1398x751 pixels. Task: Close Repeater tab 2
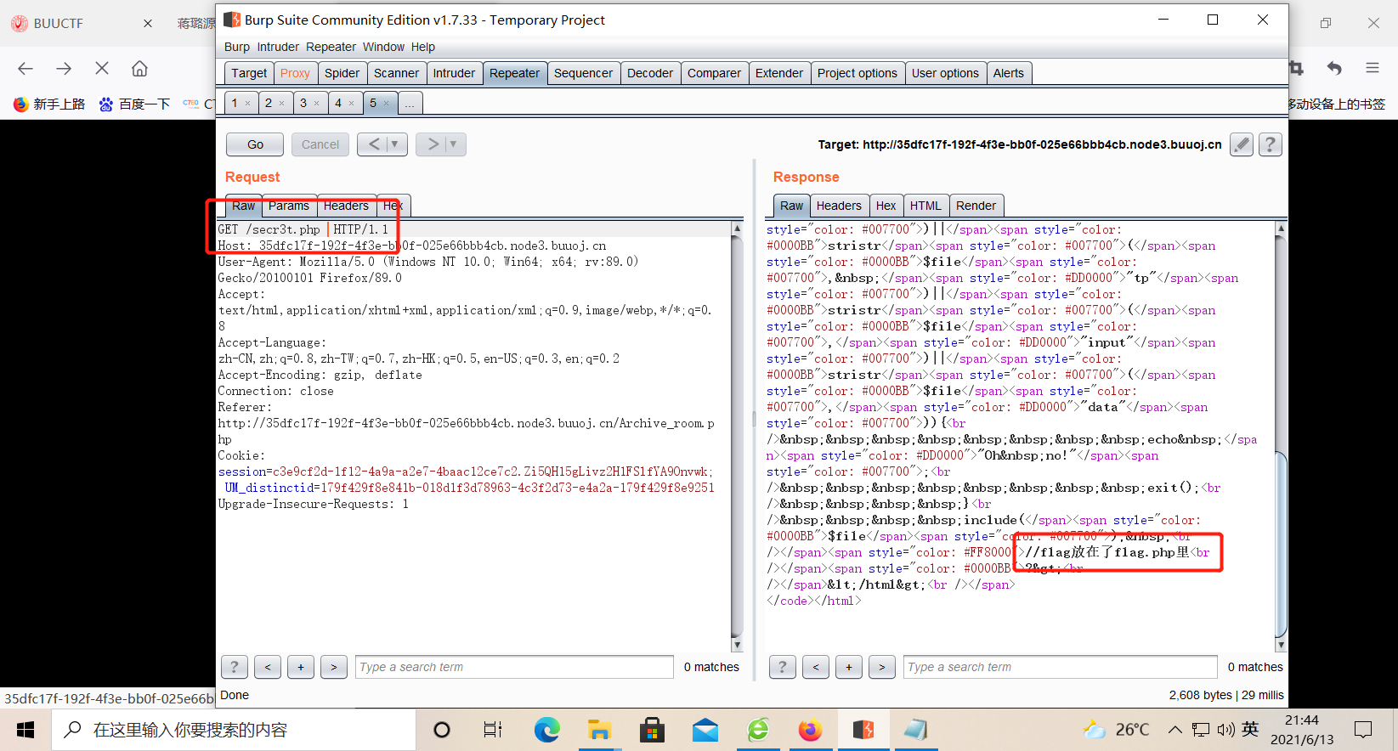282,104
